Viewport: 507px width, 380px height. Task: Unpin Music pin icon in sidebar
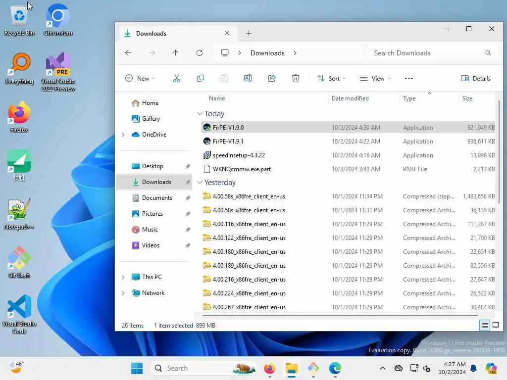pos(188,230)
